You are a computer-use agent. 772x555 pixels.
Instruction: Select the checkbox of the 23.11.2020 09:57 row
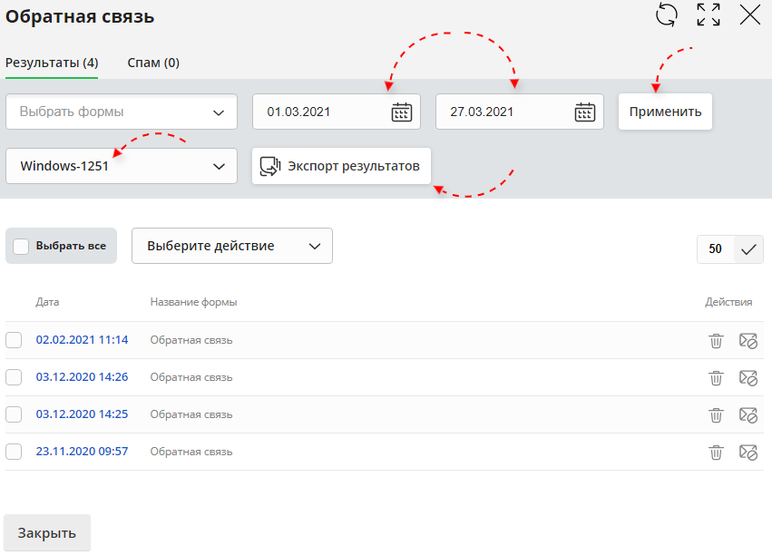tap(14, 452)
